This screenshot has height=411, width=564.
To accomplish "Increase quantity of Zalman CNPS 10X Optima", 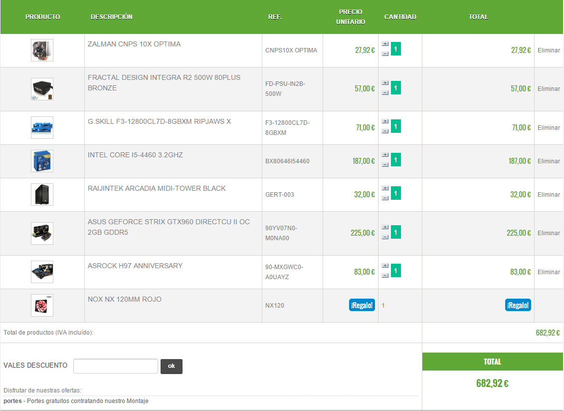I will [385, 44].
